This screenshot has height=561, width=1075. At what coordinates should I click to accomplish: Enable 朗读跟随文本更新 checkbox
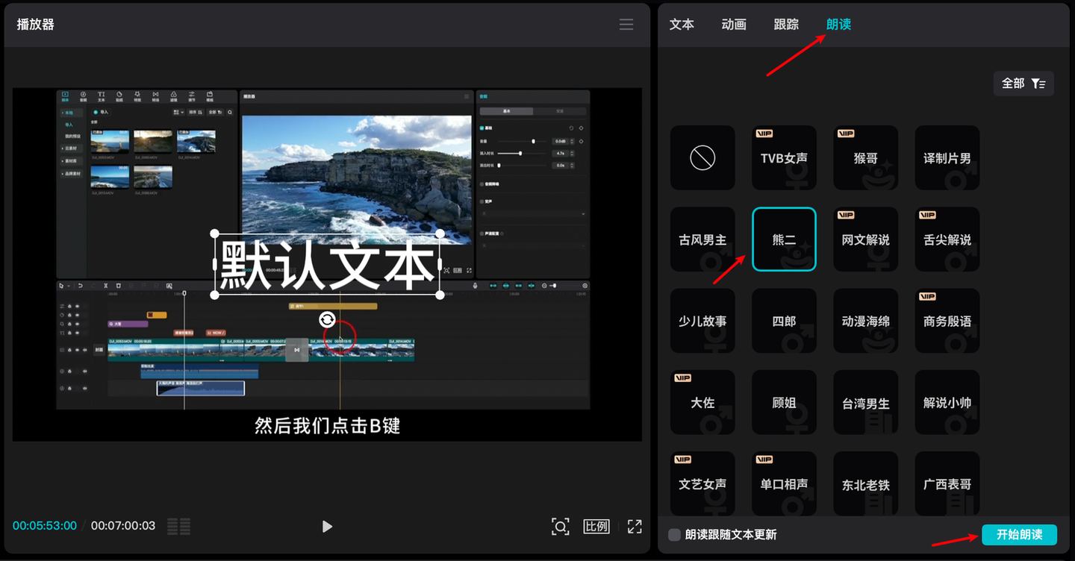tap(675, 535)
